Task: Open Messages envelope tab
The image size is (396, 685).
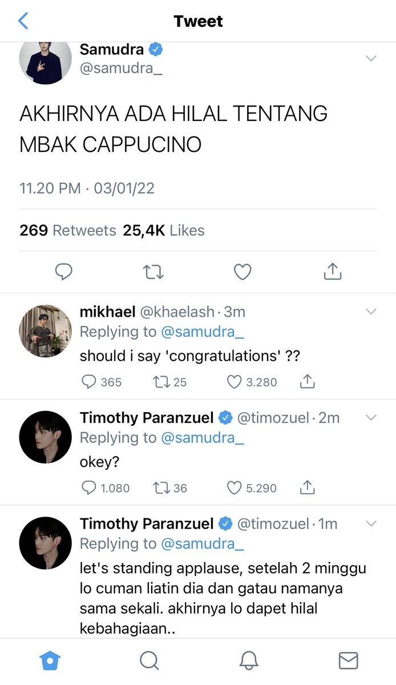Action: (x=348, y=661)
